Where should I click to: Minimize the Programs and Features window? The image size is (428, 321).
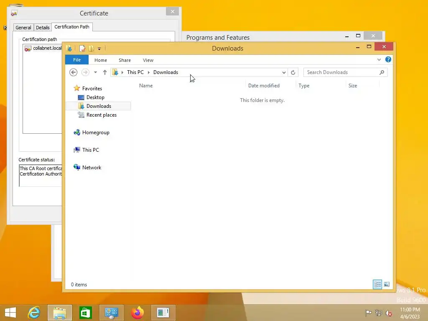[x=347, y=36]
